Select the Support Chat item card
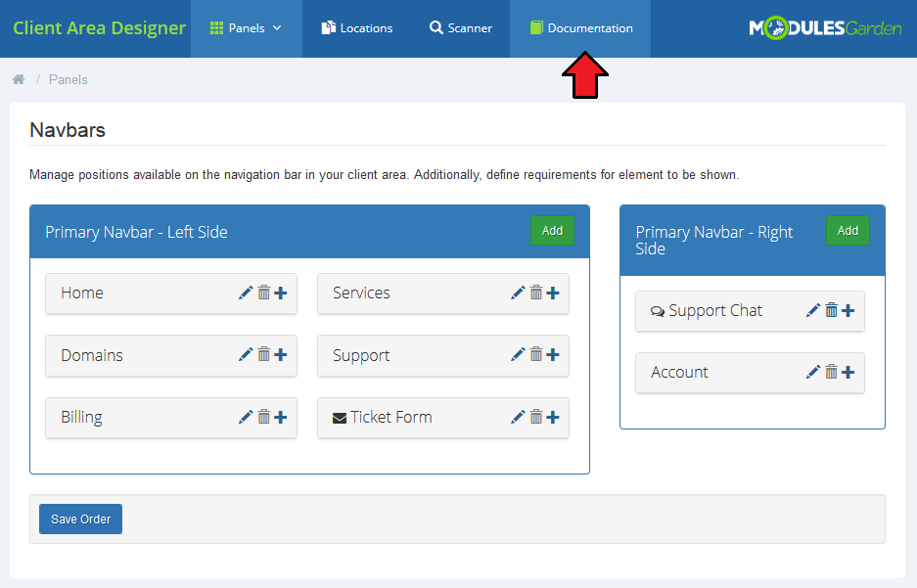This screenshot has width=917, height=588. click(x=751, y=311)
